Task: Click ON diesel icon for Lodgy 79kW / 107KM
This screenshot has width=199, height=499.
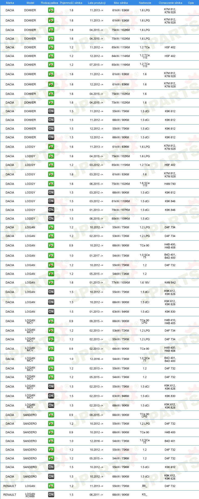Action: 51,210
